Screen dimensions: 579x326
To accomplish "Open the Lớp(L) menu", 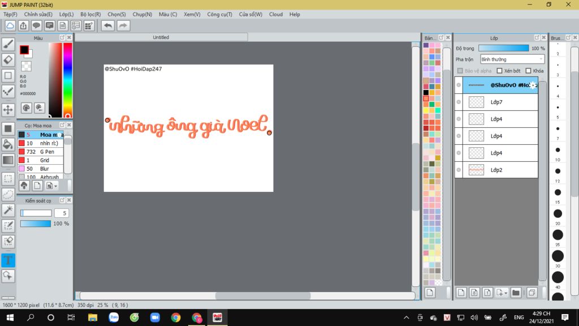I will click(x=67, y=14).
